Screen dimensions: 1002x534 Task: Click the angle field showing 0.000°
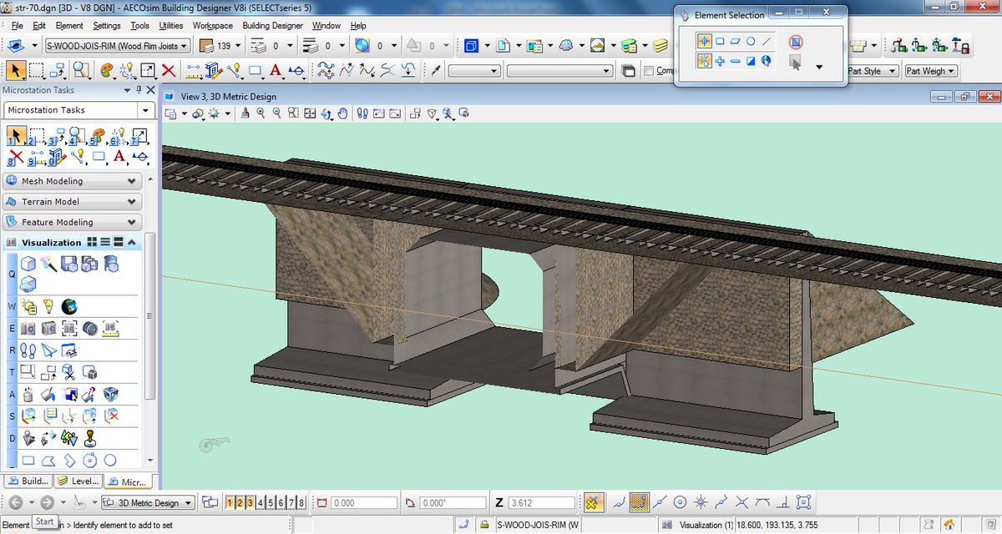pos(451,503)
